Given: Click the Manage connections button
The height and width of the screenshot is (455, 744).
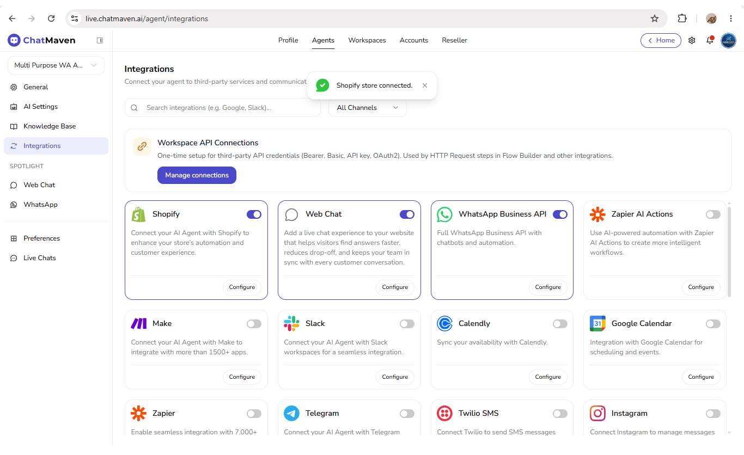Looking at the screenshot, I should [197, 175].
